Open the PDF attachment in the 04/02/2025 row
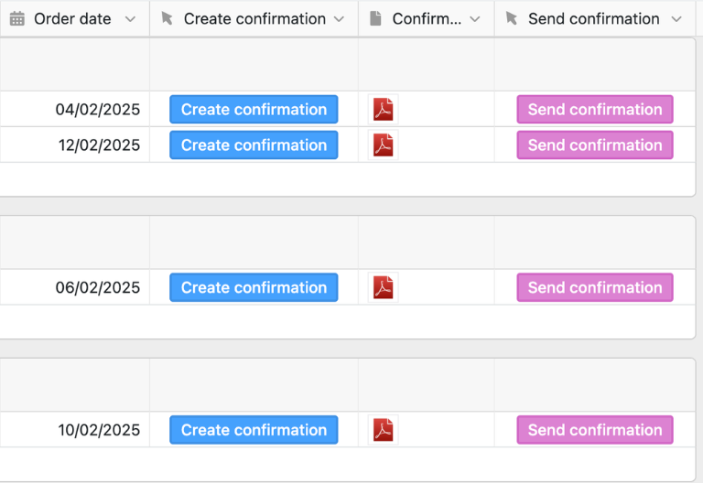Screen dimensions: 703x483 coord(384,110)
